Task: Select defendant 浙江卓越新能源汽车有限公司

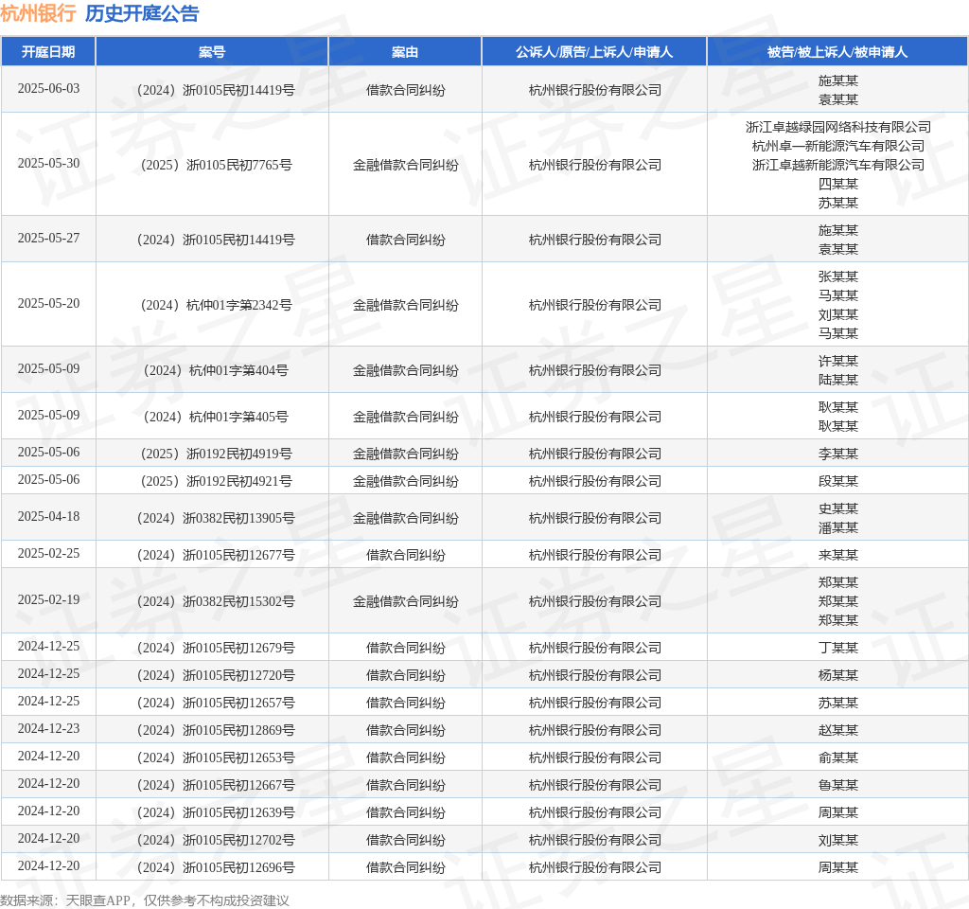Action: click(x=838, y=165)
